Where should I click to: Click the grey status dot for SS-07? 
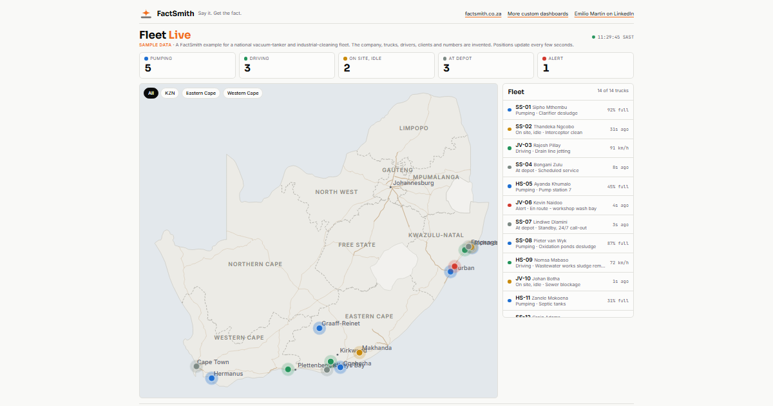510,224
